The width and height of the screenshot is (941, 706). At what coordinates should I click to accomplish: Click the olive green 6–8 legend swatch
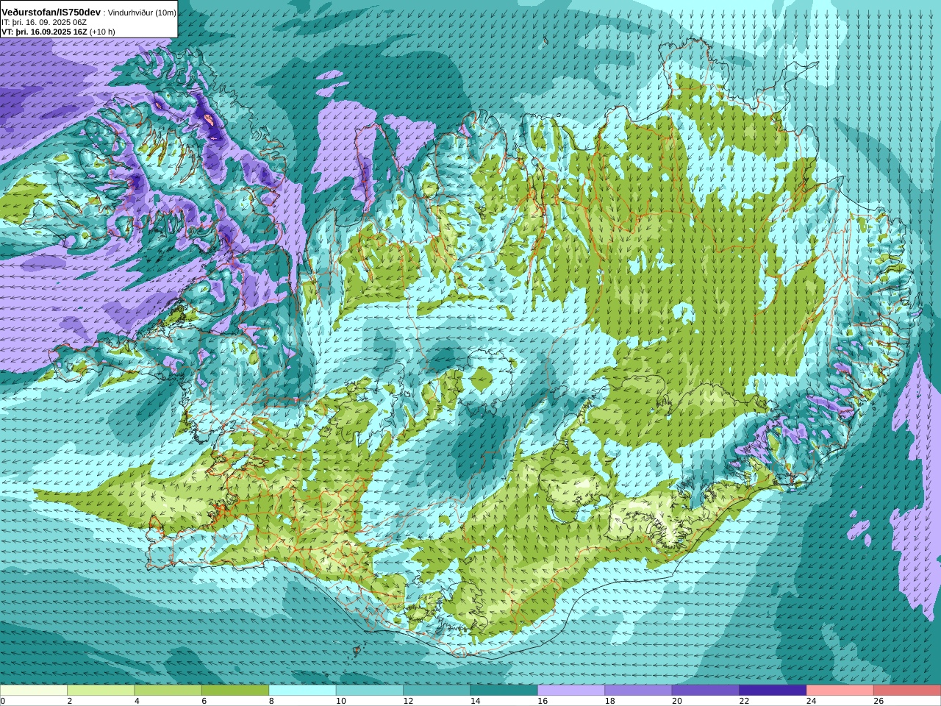pos(235,691)
